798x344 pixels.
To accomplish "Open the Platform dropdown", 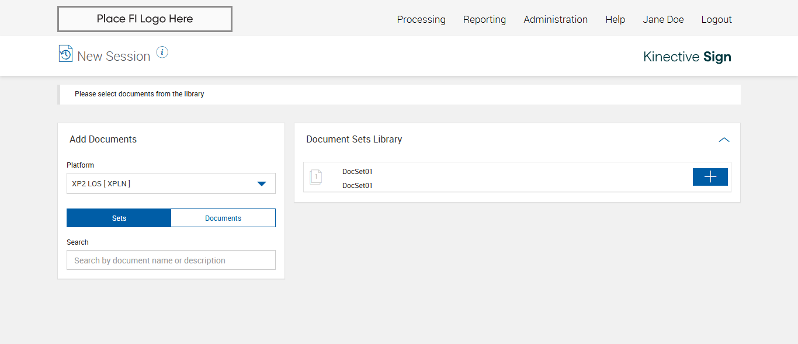I will (x=164, y=183).
